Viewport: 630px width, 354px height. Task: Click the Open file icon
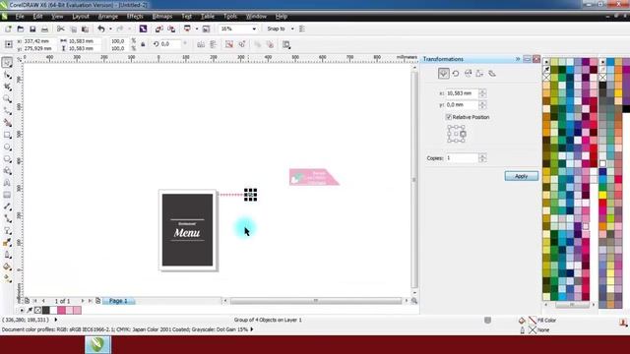[x=20, y=29]
